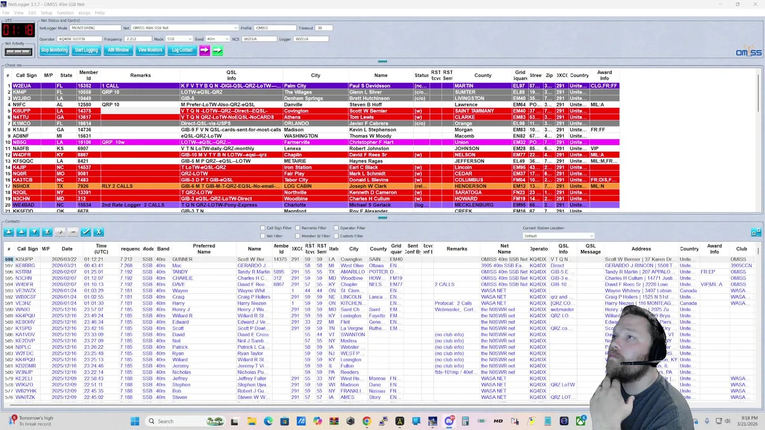Enable Custom Filter checkbox
This screenshot has width=765, height=430.
pos(336,236)
